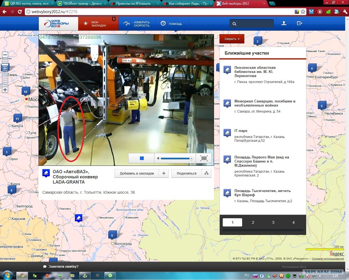Select IT-парк from nearby stations list

(x=241, y=131)
